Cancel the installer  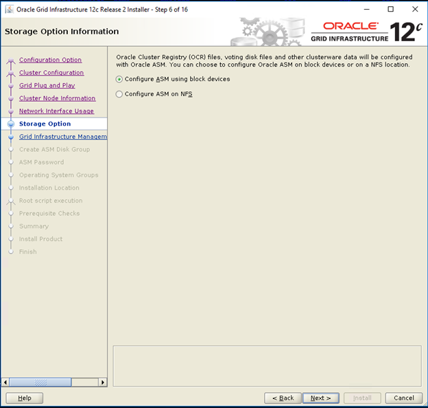point(404,398)
